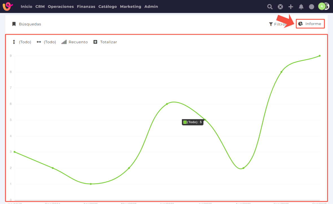Viewport: 333px width, 204px height.
Task: Click the chart data point at value 8
Action: [281, 72]
